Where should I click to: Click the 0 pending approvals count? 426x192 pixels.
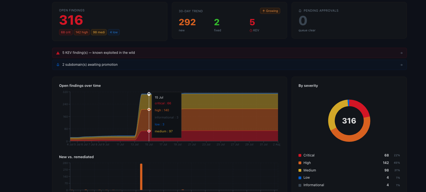pyautogui.click(x=303, y=21)
